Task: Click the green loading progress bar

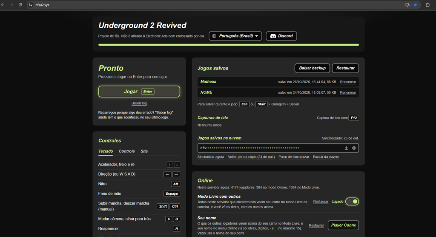Action: pos(229,45)
